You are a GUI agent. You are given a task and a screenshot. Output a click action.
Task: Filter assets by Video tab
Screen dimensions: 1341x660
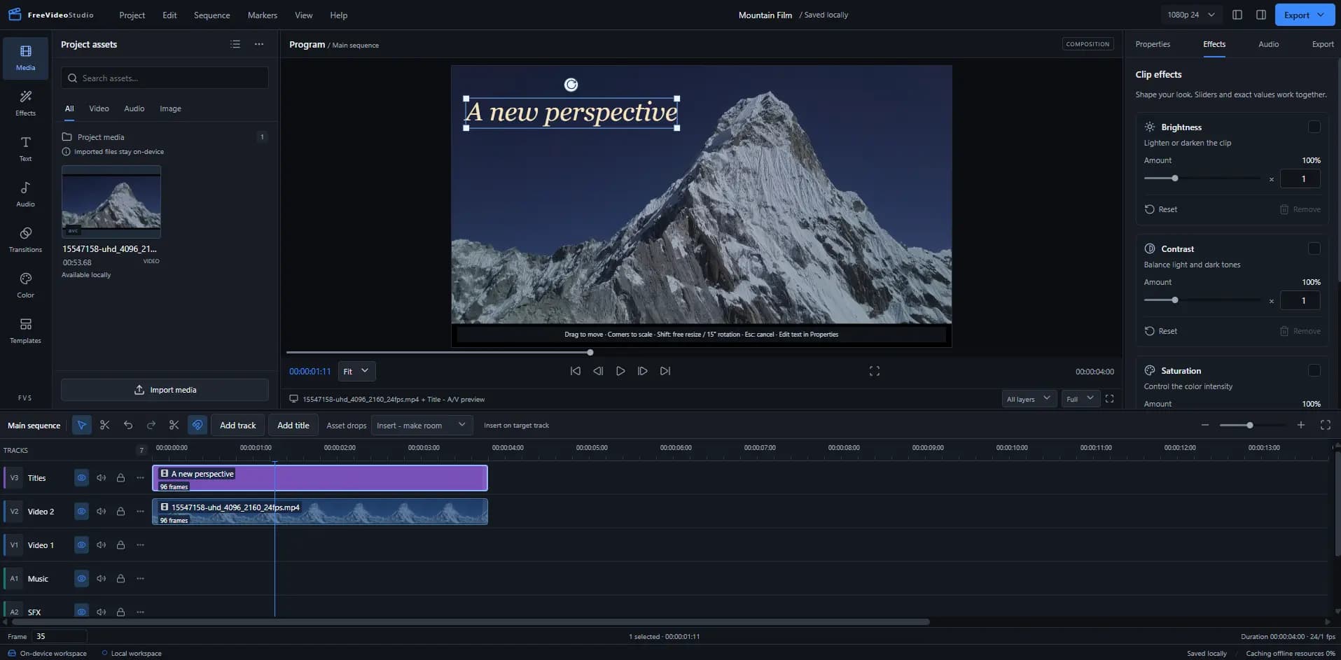pos(99,108)
